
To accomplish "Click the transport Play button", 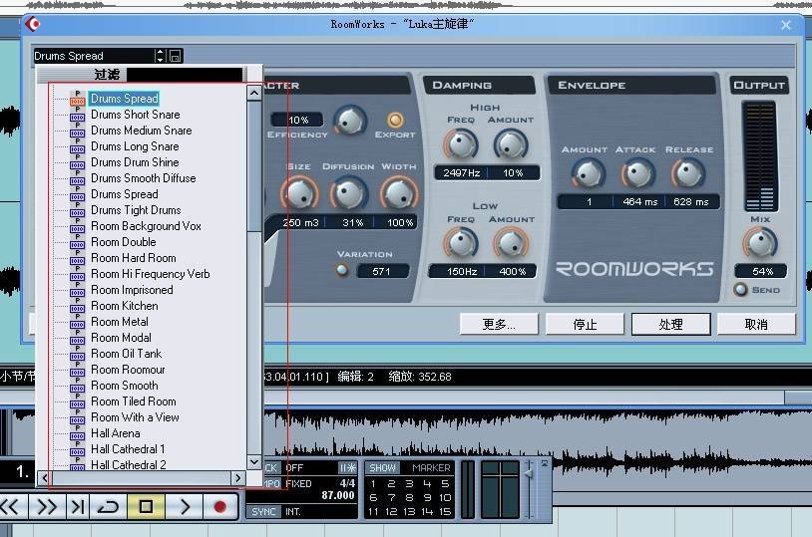I will [x=185, y=506].
